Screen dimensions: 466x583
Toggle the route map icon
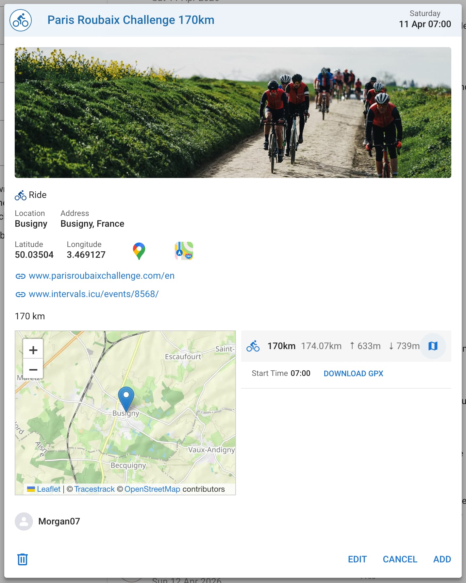433,346
